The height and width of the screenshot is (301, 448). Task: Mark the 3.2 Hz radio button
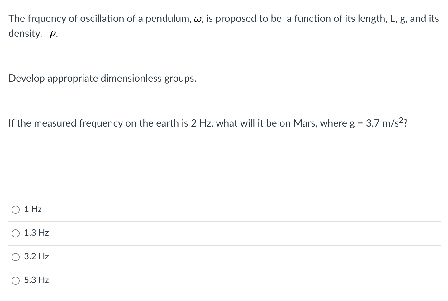click(x=16, y=257)
